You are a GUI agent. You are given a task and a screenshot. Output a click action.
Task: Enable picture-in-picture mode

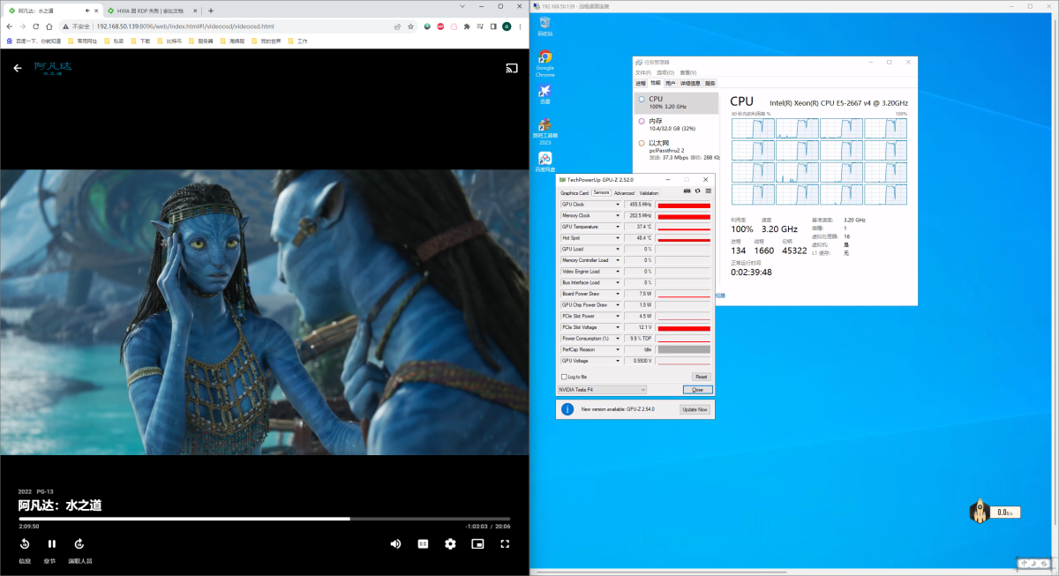(x=477, y=544)
